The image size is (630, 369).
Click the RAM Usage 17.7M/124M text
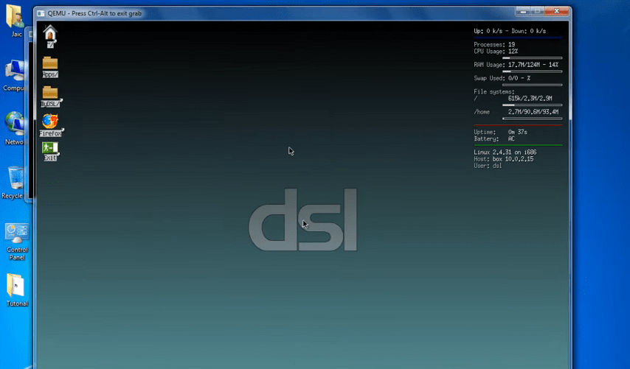tap(516, 65)
